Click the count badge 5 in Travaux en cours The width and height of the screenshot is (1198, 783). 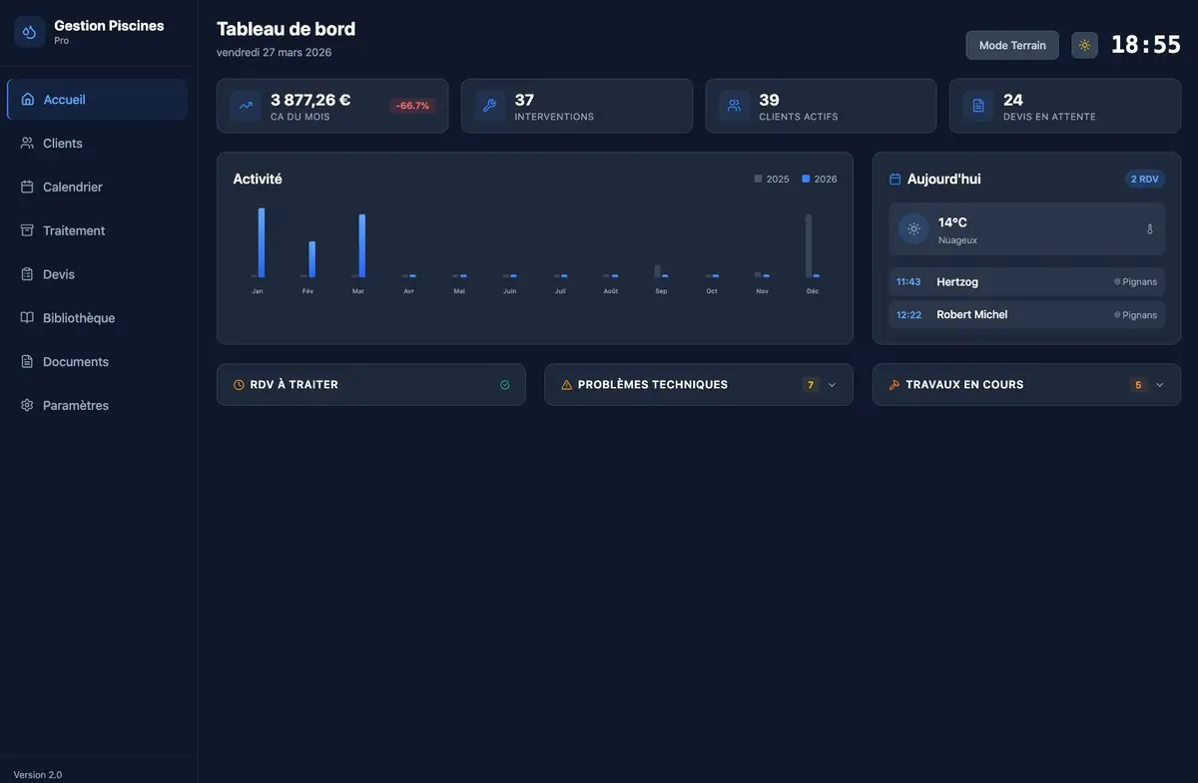[1138, 385]
